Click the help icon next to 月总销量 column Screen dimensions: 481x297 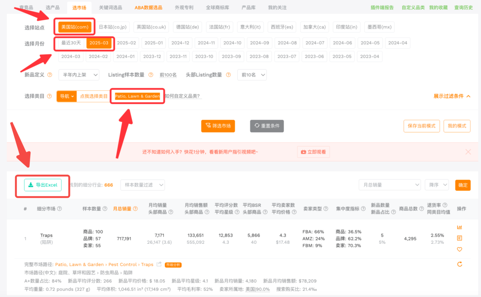click(x=135, y=208)
